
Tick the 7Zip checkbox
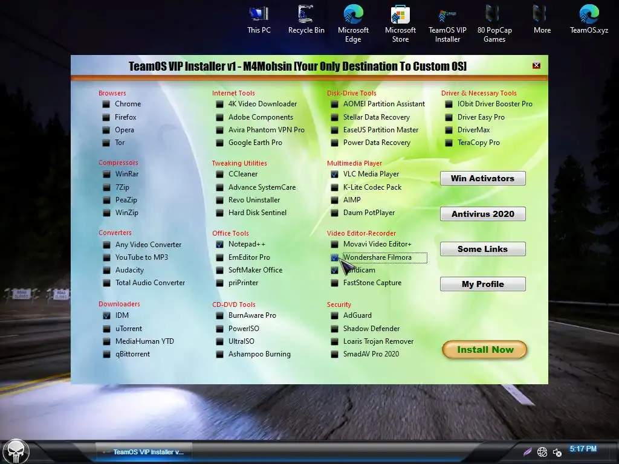[x=106, y=187]
